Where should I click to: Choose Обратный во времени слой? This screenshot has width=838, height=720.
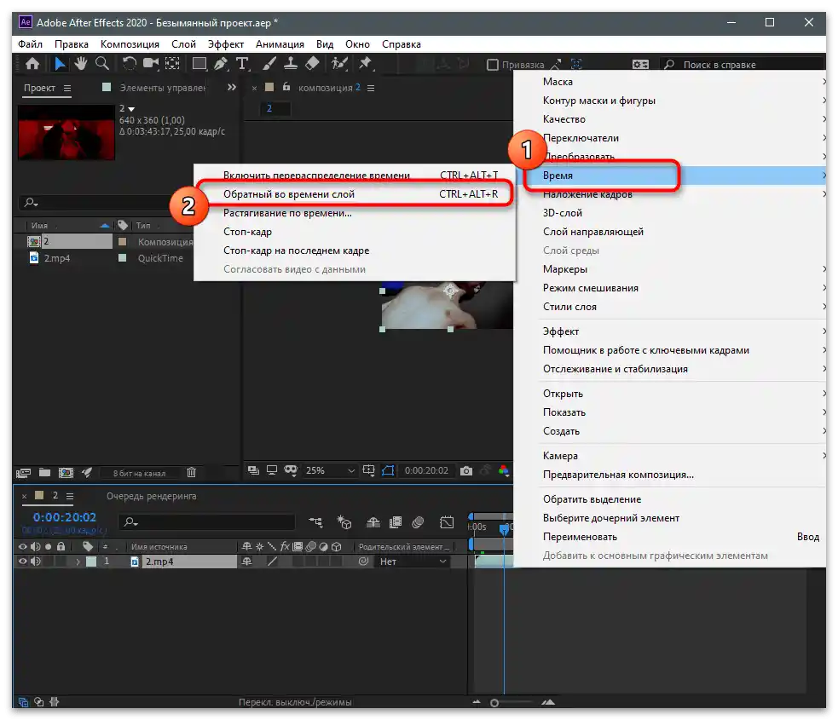355,194
